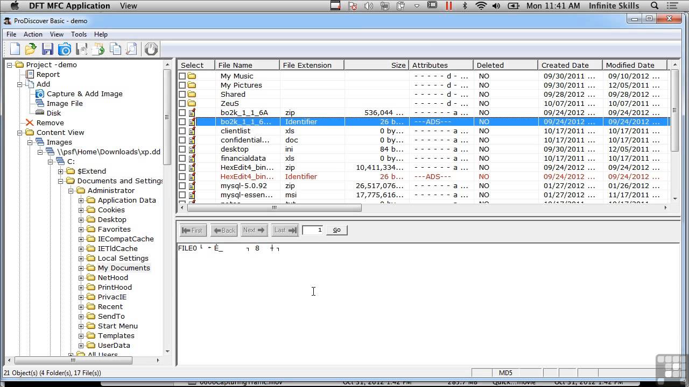Open the DFT MFC Application menu
This screenshot has height=387, width=689.
71,6
